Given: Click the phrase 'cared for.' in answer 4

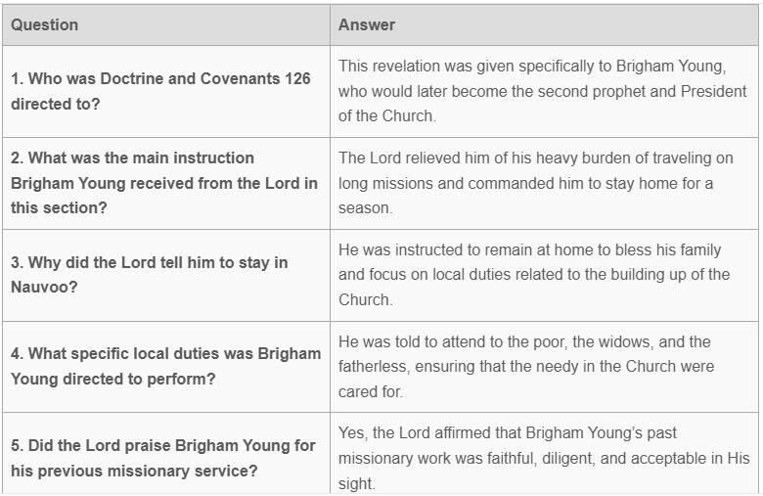Looking at the screenshot, I should [371, 391].
